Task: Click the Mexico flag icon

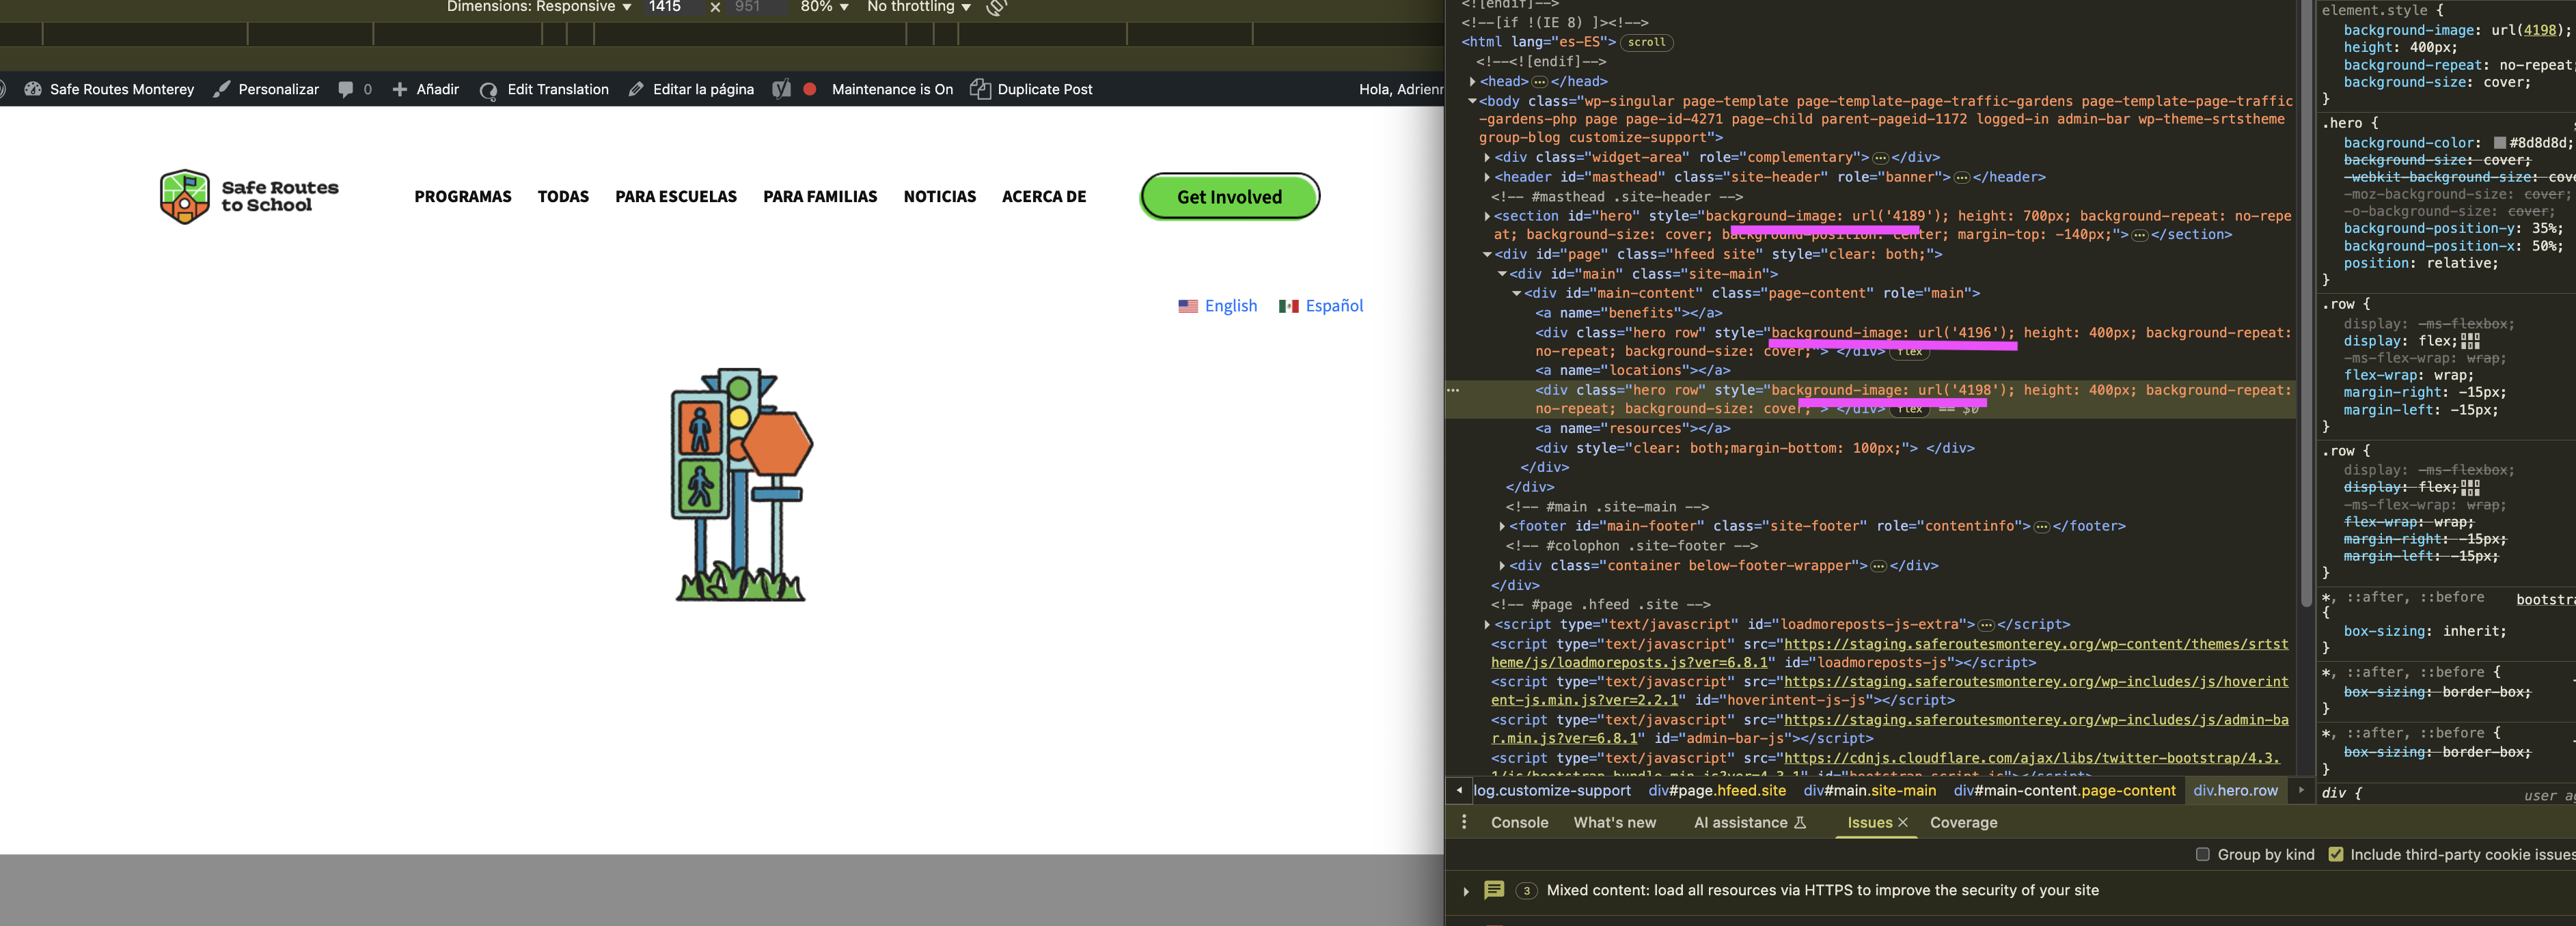Action: (1288, 307)
